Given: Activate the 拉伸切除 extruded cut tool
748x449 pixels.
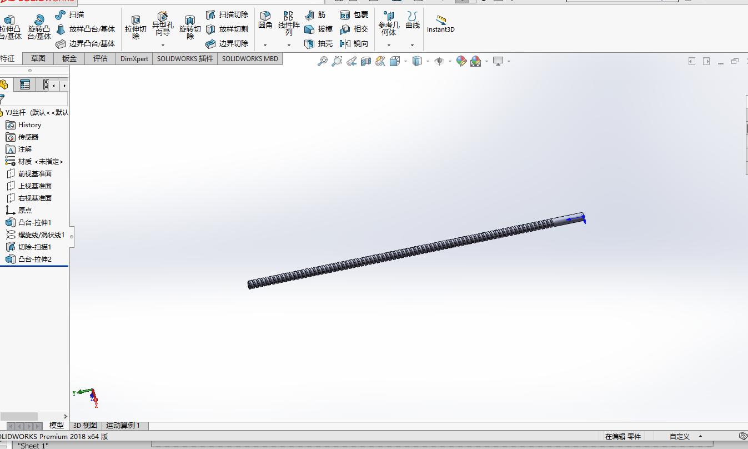Looking at the screenshot, I should pos(135,27).
